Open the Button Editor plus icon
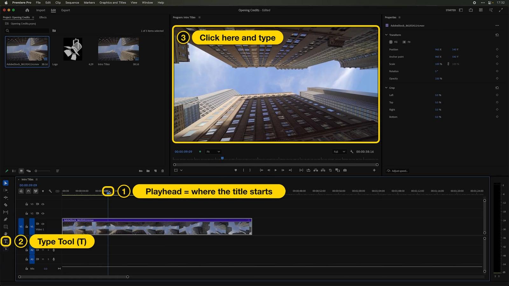The width and height of the screenshot is (509, 286). click(374, 170)
